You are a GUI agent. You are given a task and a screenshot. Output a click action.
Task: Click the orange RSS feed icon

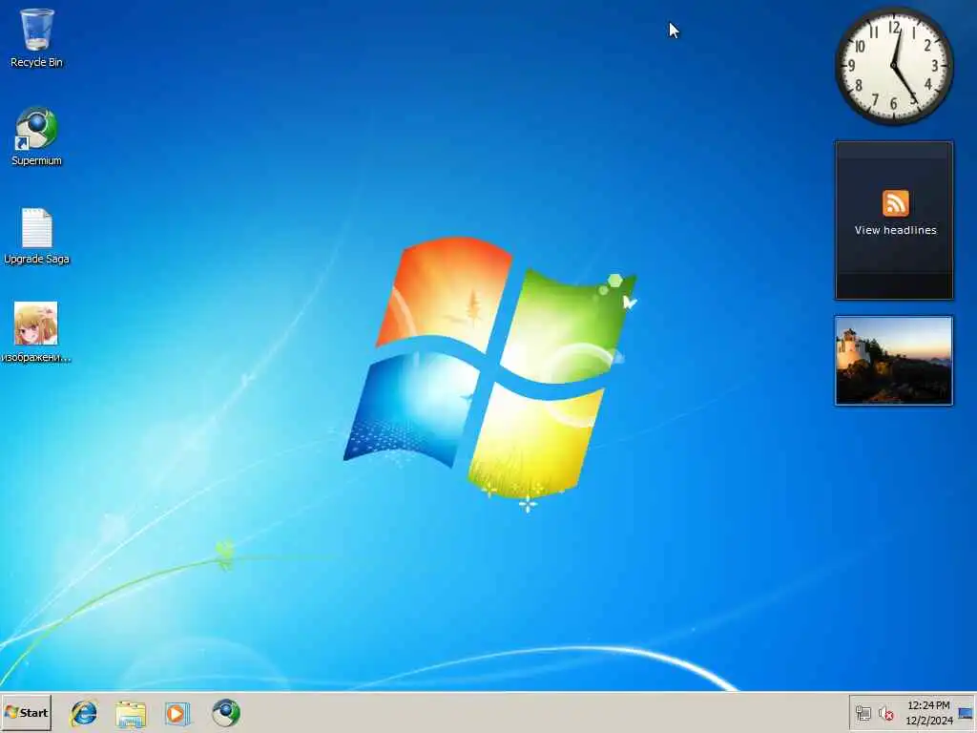coord(895,203)
